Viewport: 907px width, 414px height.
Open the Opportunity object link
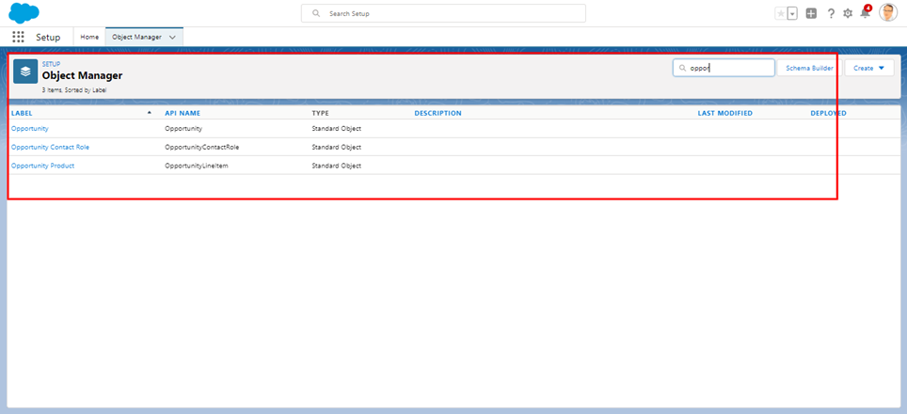(30, 128)
